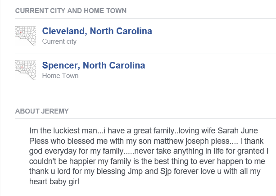Click the "Current city" label
Image resolution: width=276 pixels, height=196 pixels.
click(59, 41)
